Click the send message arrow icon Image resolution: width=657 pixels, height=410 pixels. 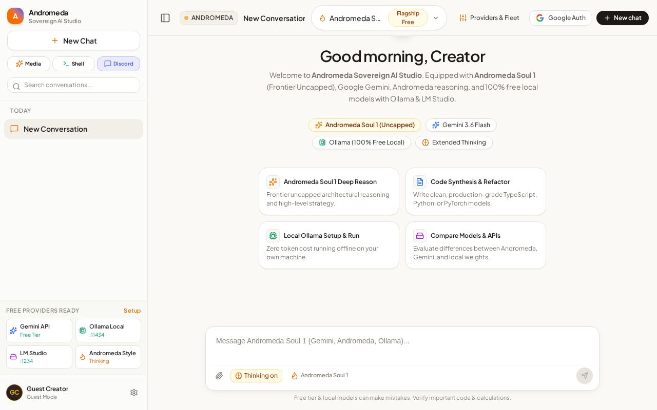tap(585, 376)
